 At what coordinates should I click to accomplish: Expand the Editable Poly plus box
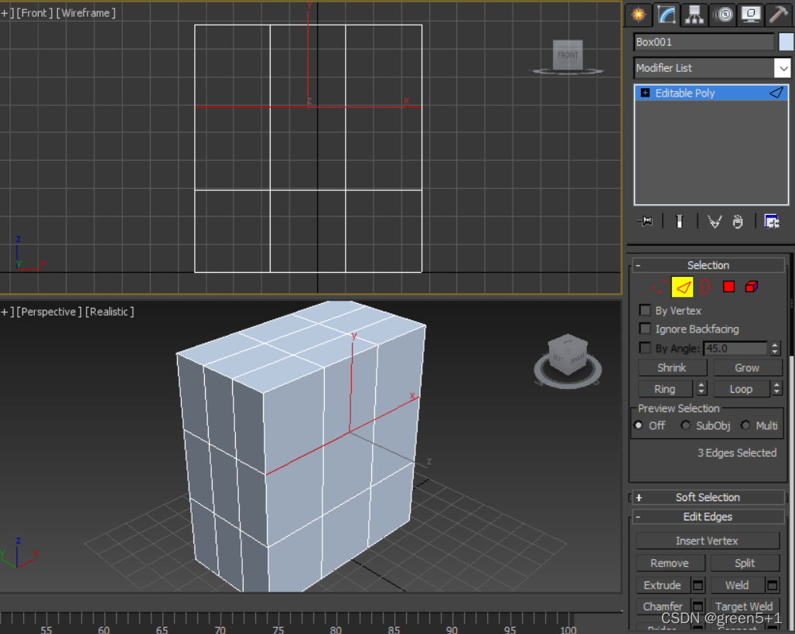[645, 93]
